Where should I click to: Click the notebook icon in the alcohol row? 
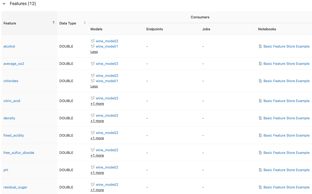point(260,46)
